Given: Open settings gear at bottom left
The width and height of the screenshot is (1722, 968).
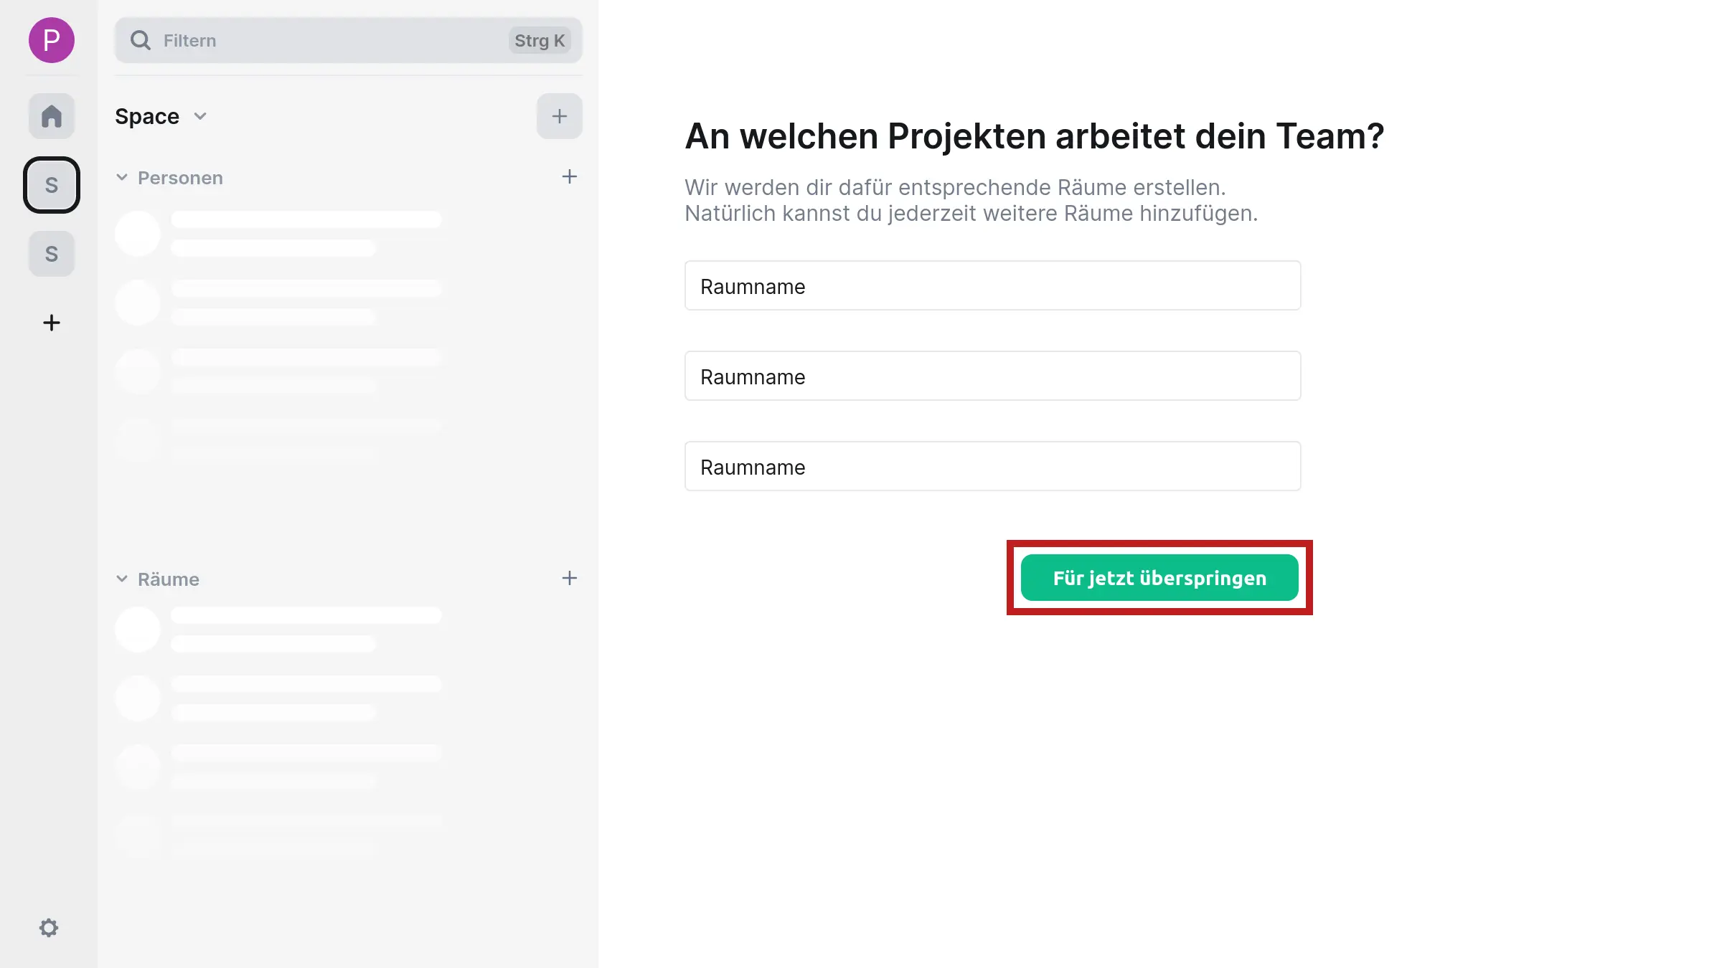Looking at the screenshot, I should [x=48, y=928].
